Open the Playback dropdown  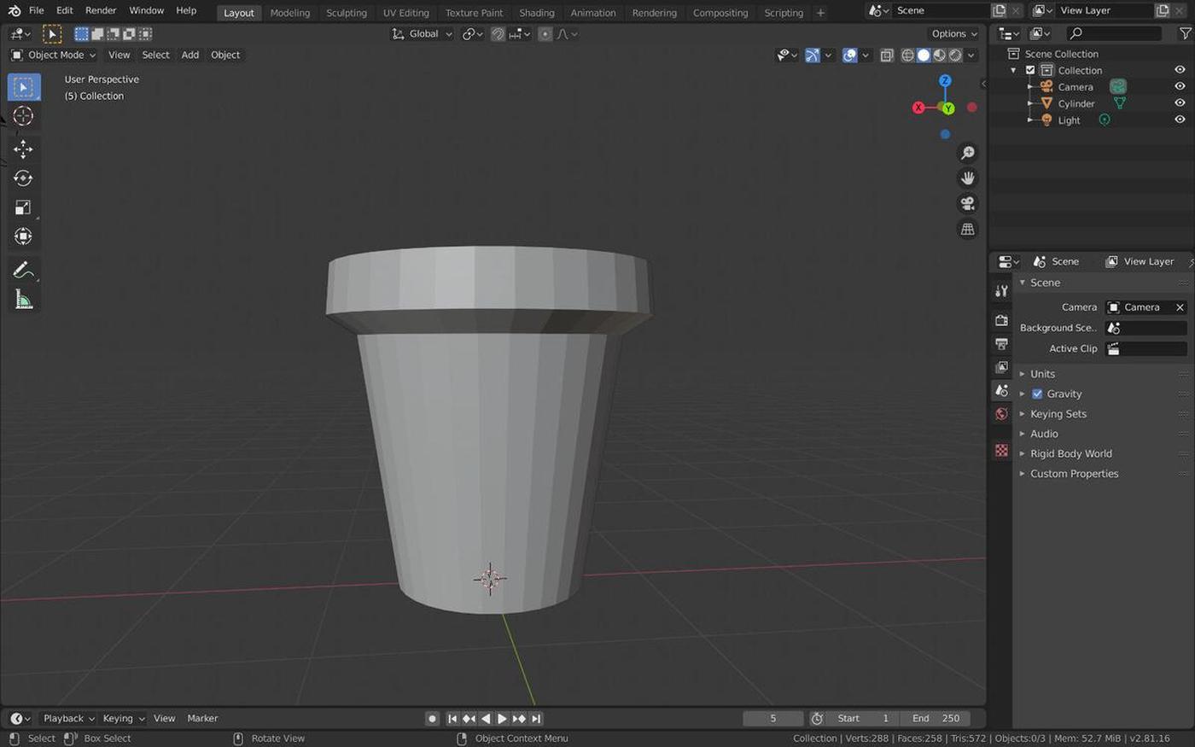(68, 719)
